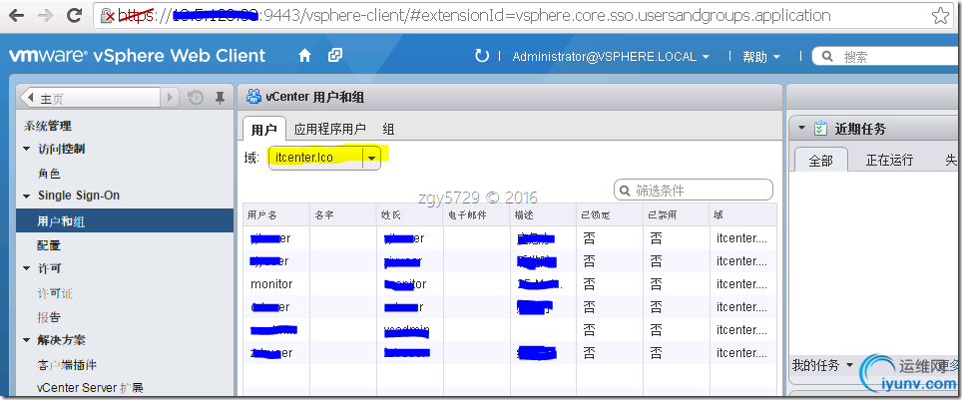This screenshot has height=400, width=962.
Task: Switch to the 正在运行 tasks tab
Action: [x=889, y=161]
